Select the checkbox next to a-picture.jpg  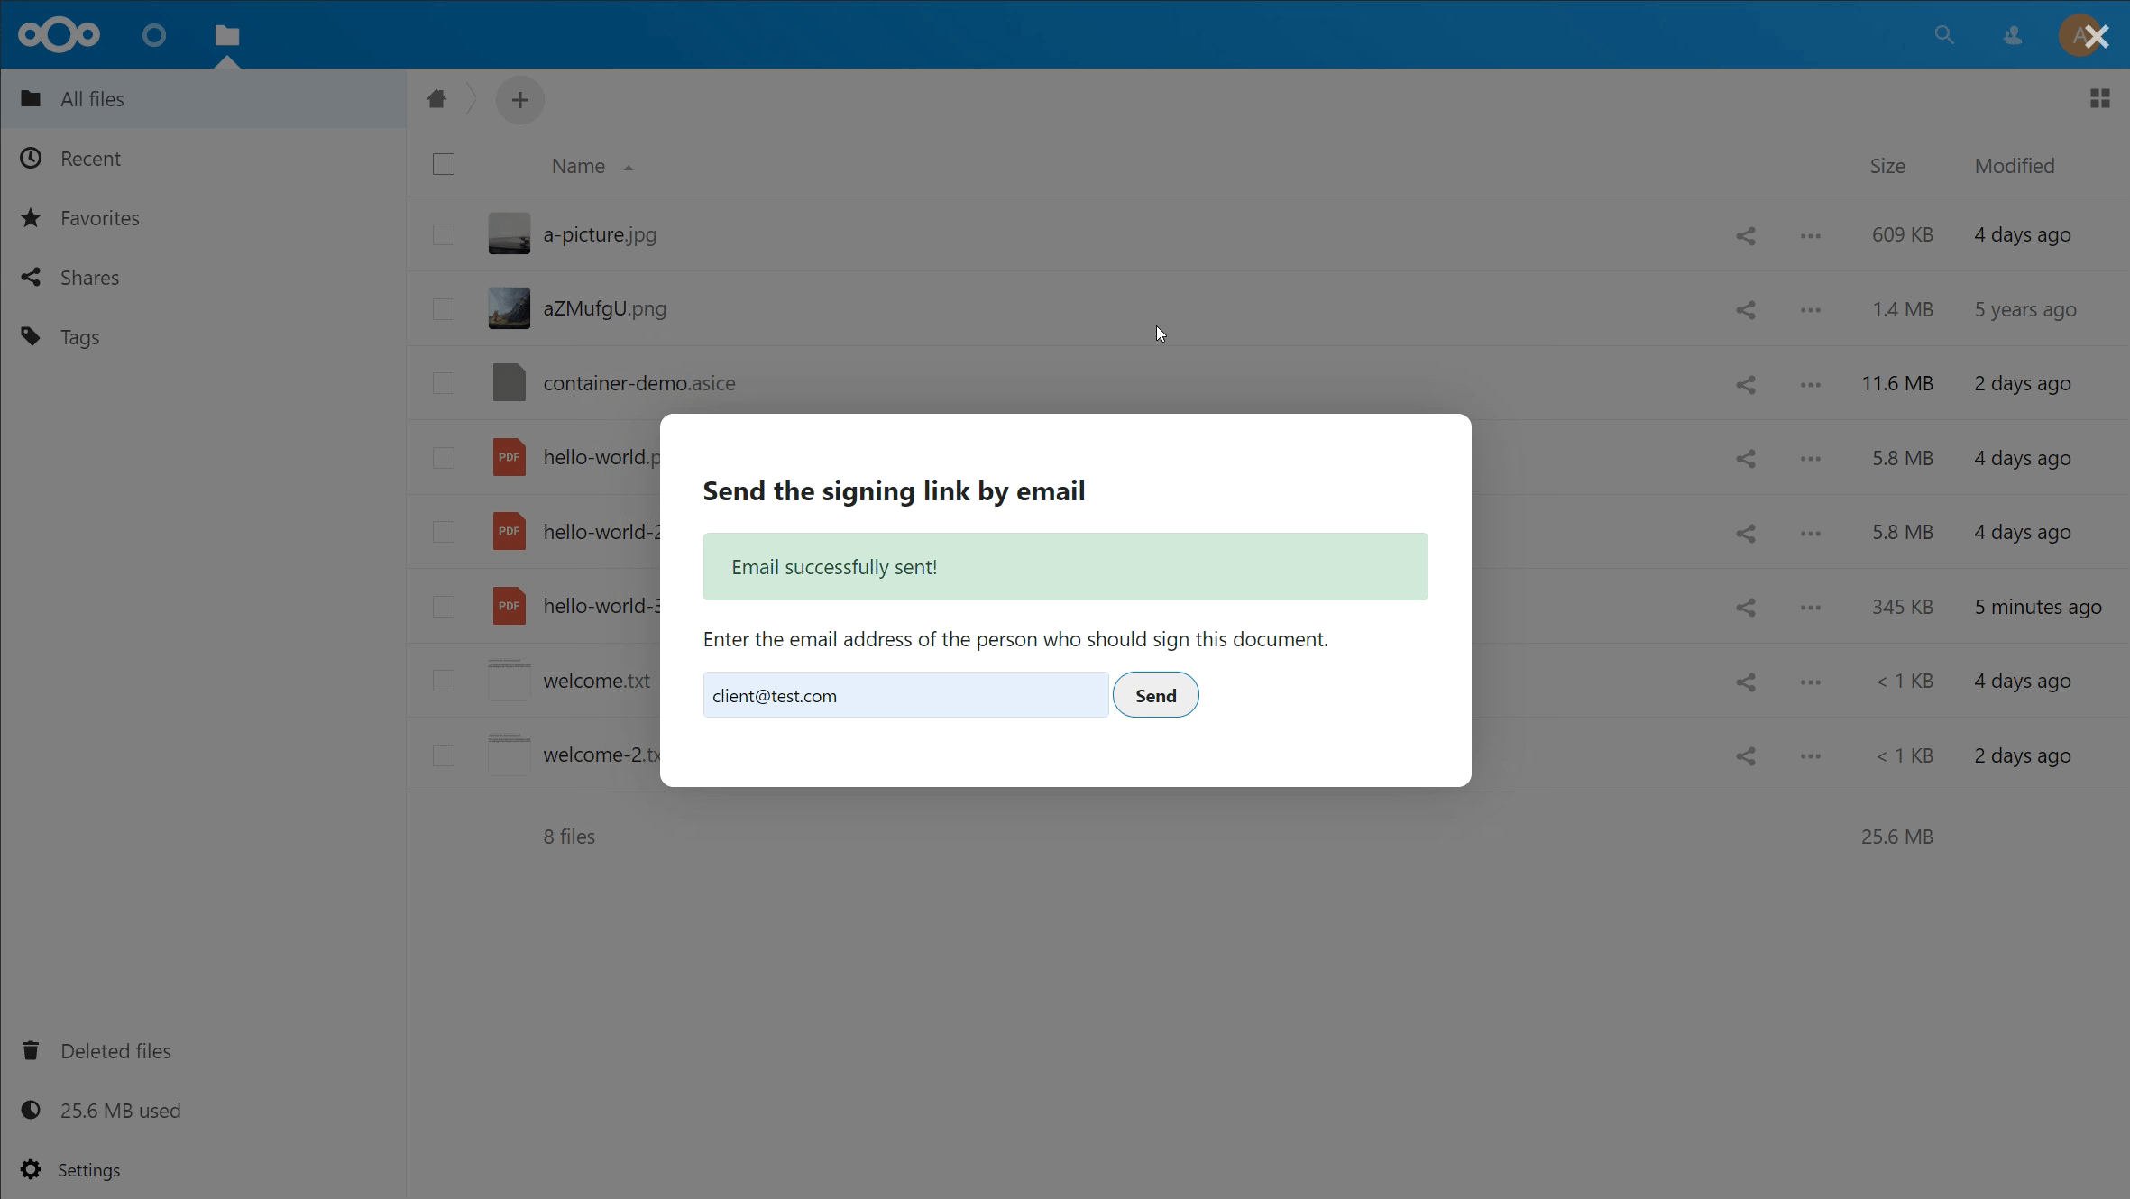click(444, 234)
